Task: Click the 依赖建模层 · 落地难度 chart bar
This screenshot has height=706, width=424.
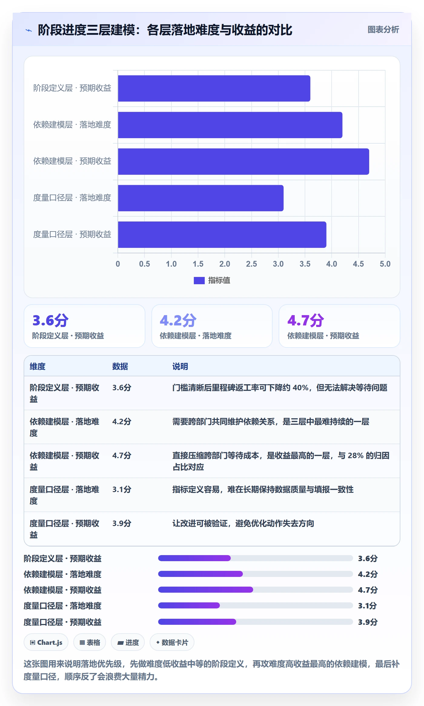Action: coord(230,125)
